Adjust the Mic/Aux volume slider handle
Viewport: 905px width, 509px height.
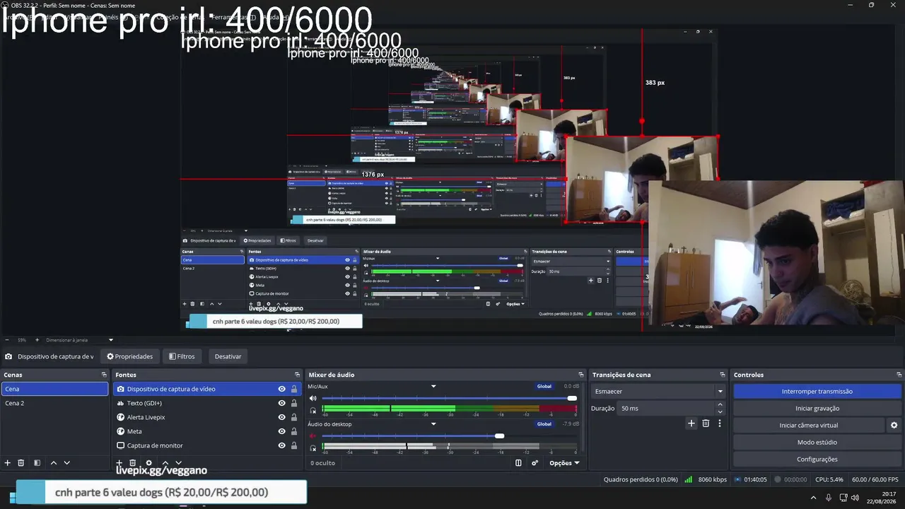[x=572, y=398]
